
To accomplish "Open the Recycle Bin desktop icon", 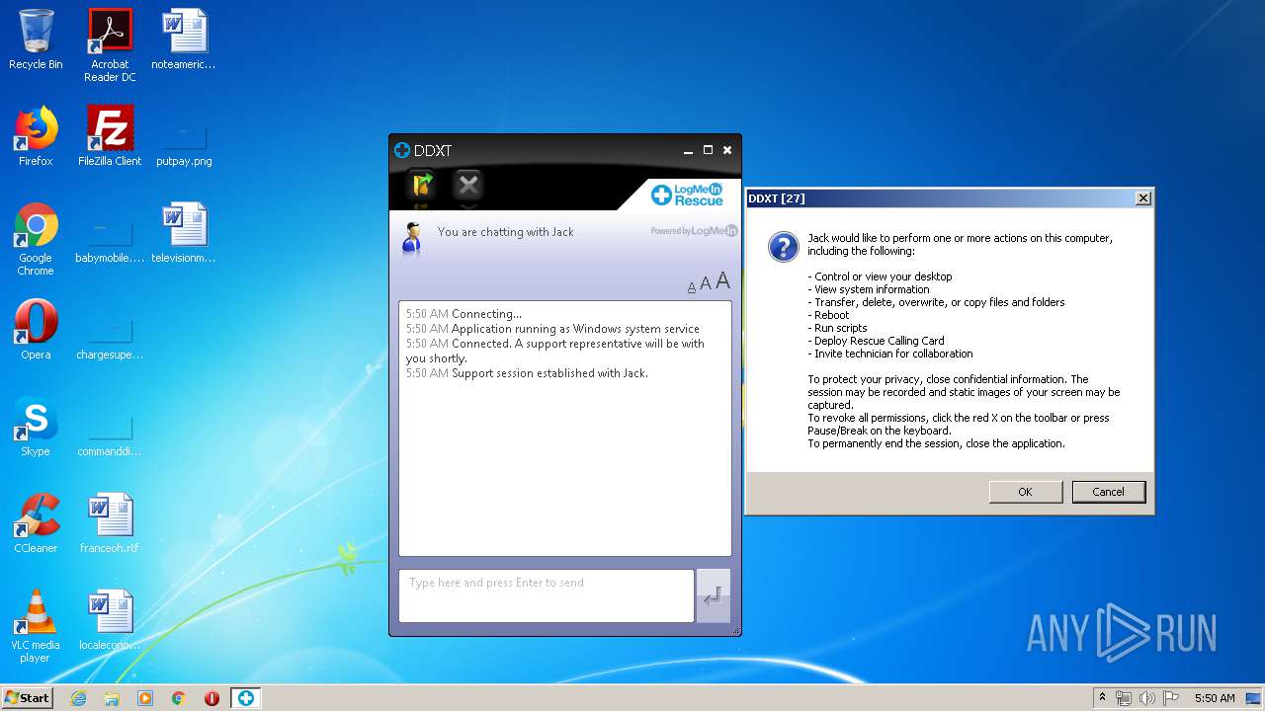I will point(36,40).
